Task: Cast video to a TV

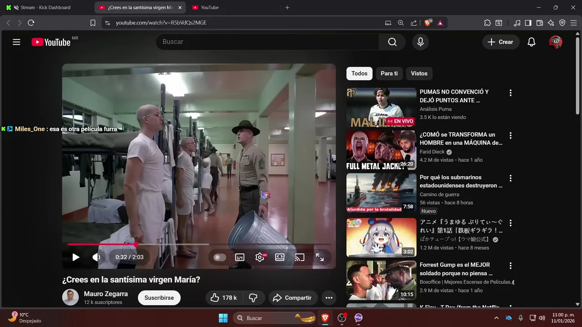Action: coord(300,257)
